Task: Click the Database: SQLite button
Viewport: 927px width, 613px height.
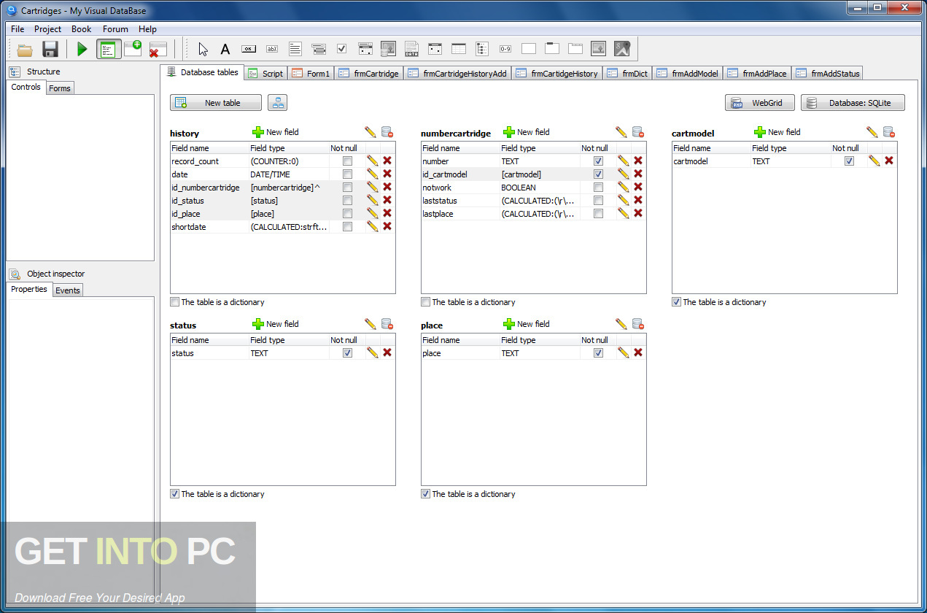Action: pyautogui.click(x=853, y=103)
